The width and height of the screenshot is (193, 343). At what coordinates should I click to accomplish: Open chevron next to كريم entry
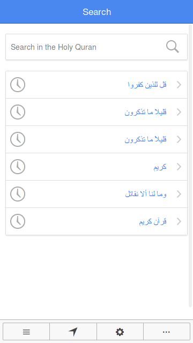pyautogui.click(x=179, y=167)
